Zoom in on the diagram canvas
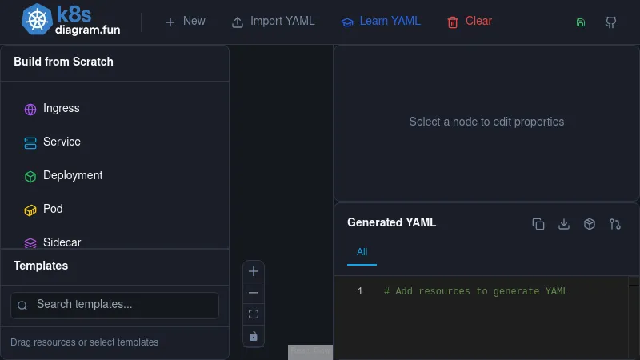The image size is (640, 360). click(254, 271)
